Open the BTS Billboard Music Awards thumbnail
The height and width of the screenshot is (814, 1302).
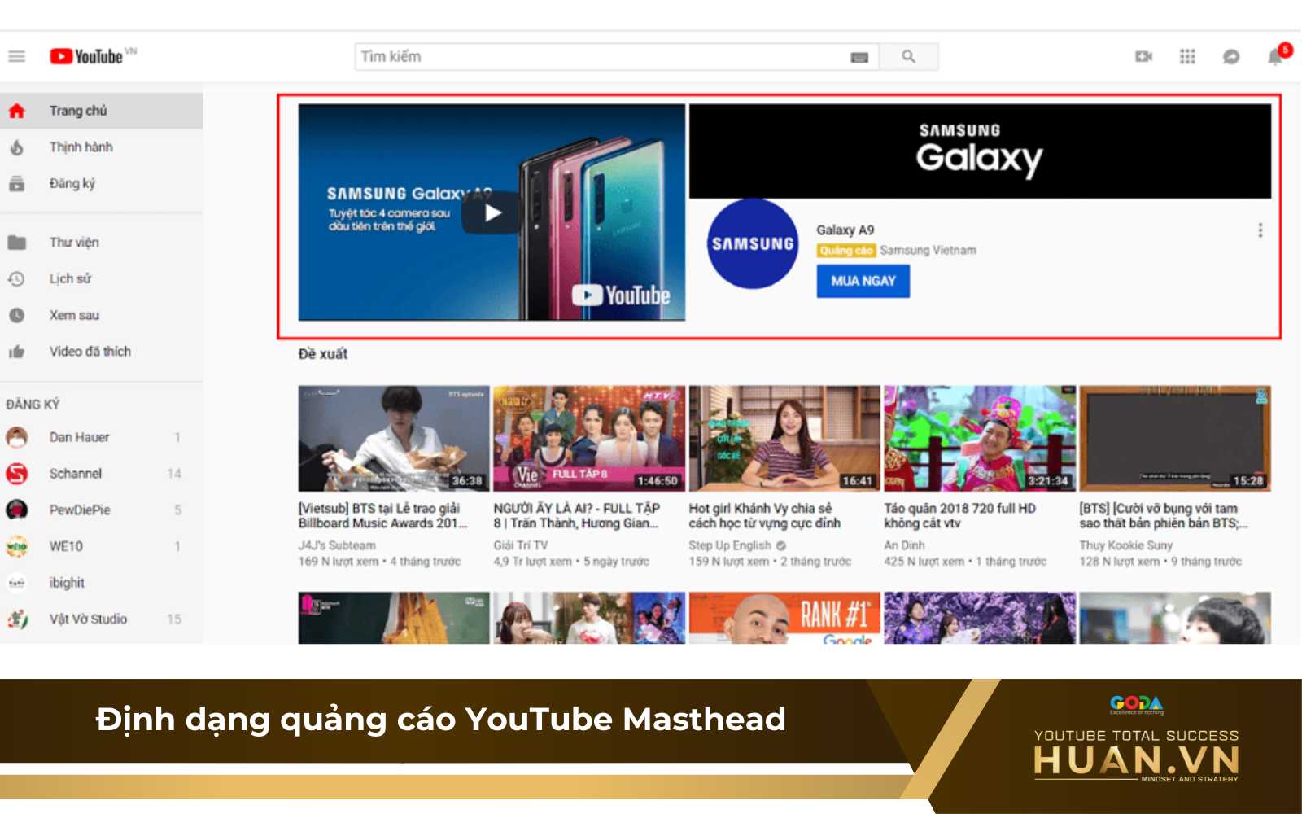pos(394,439)
